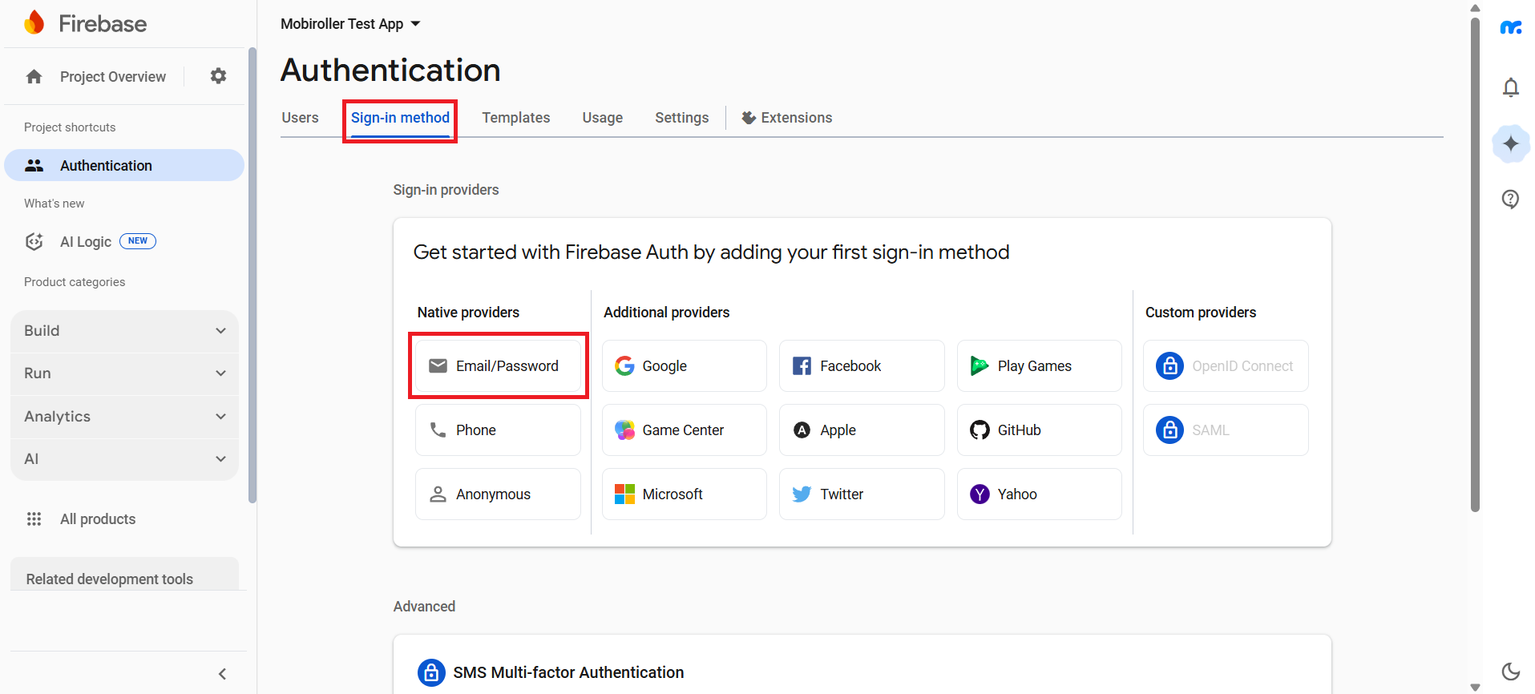Click the SMS Multi-factor lock icon
The image size is (1535, 694).
pos(431,672)
